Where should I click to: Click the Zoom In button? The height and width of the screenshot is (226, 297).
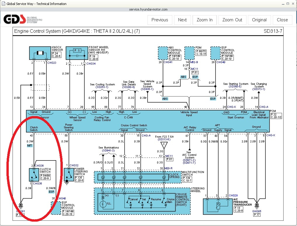(x=204, y=20)
